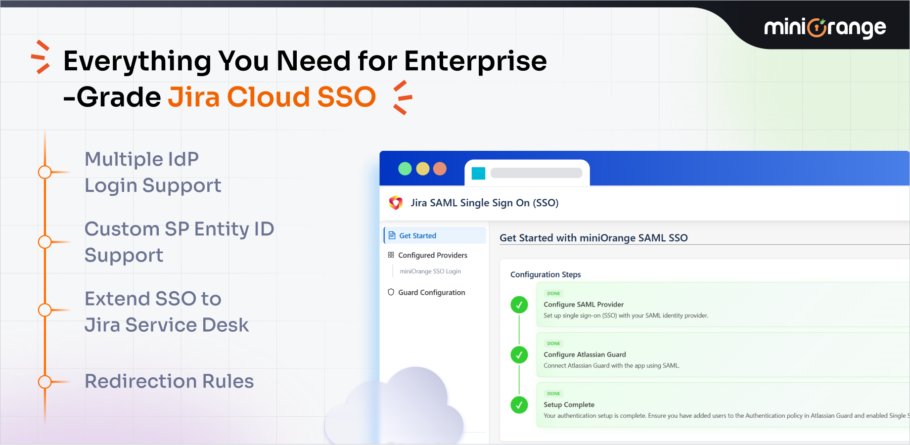Click the DONE badge above Configure SAML Provider
This screenshot has width=910, height=445.
553,294
